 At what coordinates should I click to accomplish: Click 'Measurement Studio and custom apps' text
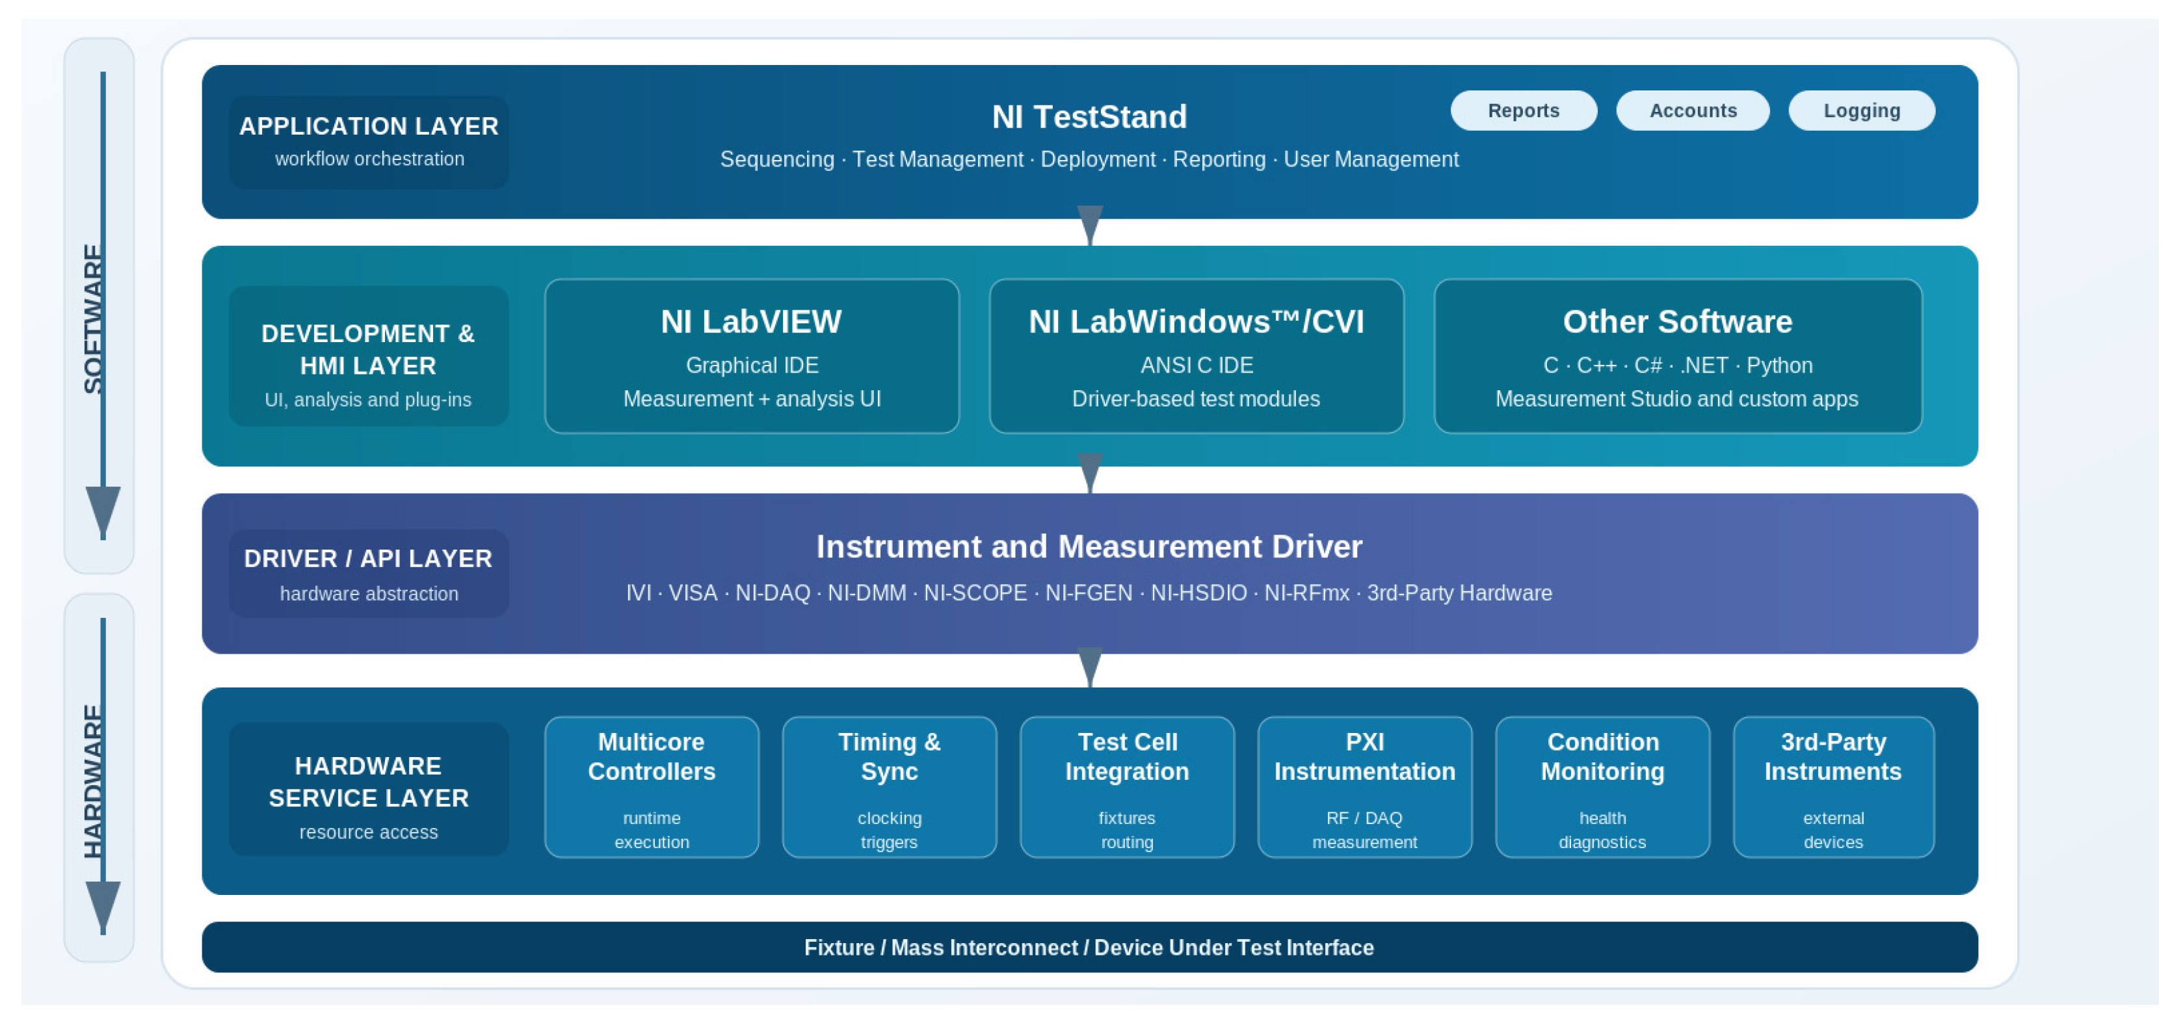click(1677, 399)
